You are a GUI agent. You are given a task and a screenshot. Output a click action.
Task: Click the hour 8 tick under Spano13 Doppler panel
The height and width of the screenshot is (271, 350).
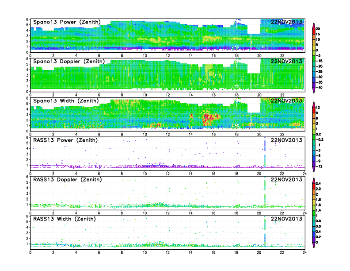[x=122, y=95]
